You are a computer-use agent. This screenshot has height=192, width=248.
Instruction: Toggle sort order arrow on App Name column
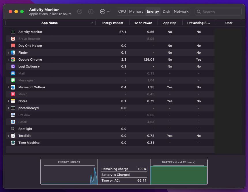coord(92,23)
